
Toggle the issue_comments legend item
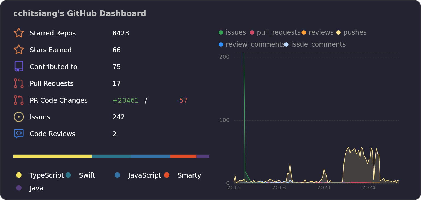pos(315,44)
